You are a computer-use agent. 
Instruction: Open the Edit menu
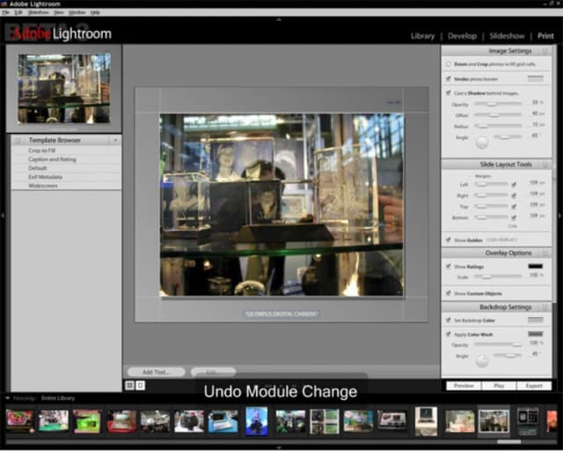pyautogui.click(x=18, y=12)
